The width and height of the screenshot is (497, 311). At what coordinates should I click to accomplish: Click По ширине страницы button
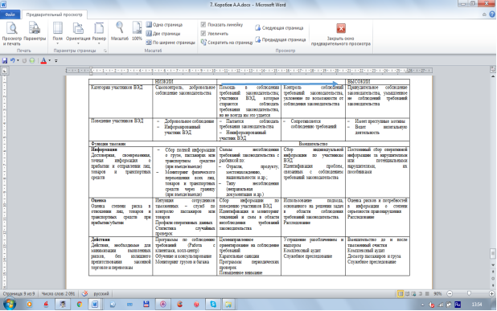(170, 43)
